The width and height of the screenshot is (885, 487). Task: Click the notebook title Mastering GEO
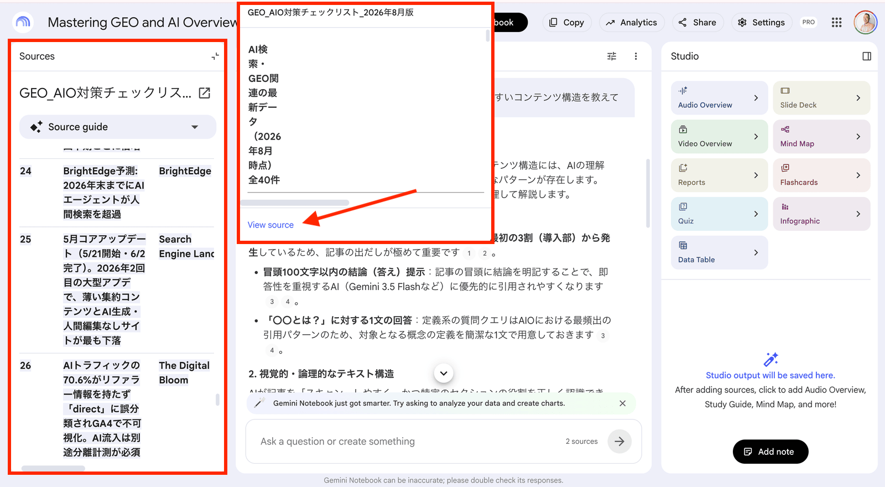[x=143, y=22]
